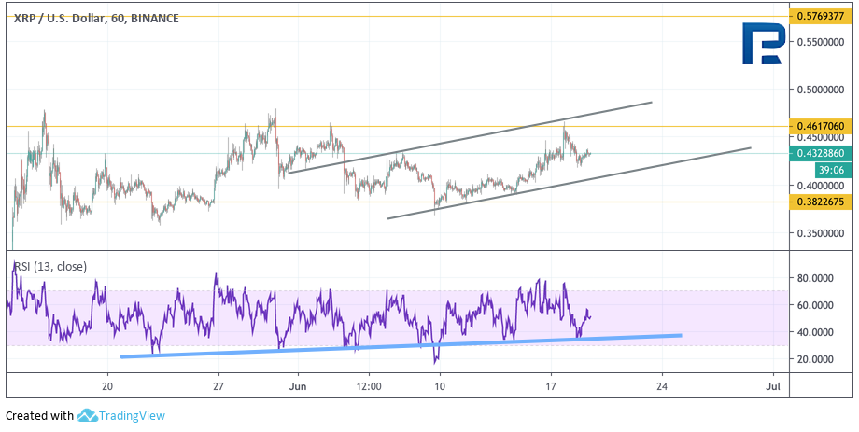Click the 'Jul' date on the time axis
This screenshot has height=432, width=859.
(772, 385)
